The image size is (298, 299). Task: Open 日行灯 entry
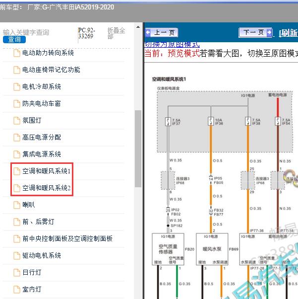coord(32,272)
